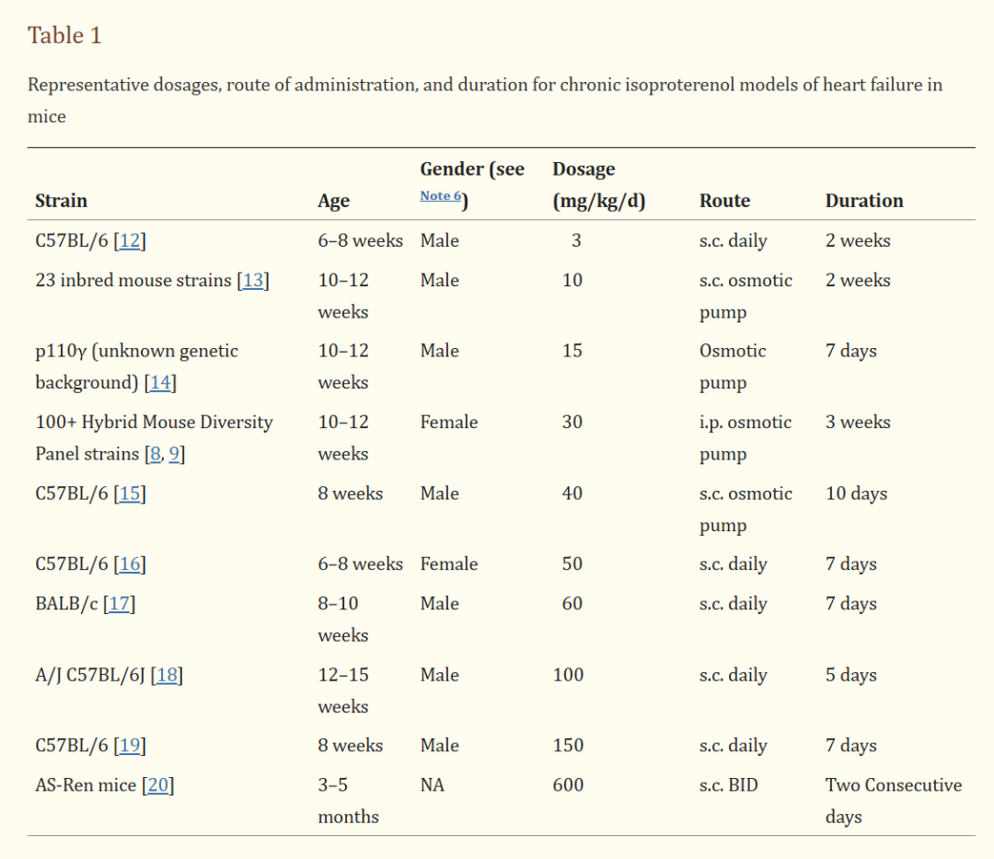Open reference 18 for A/J C57BL/6J

[167, 675]
